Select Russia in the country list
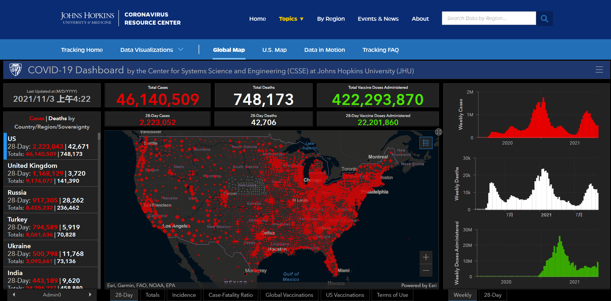 [51, 200]
